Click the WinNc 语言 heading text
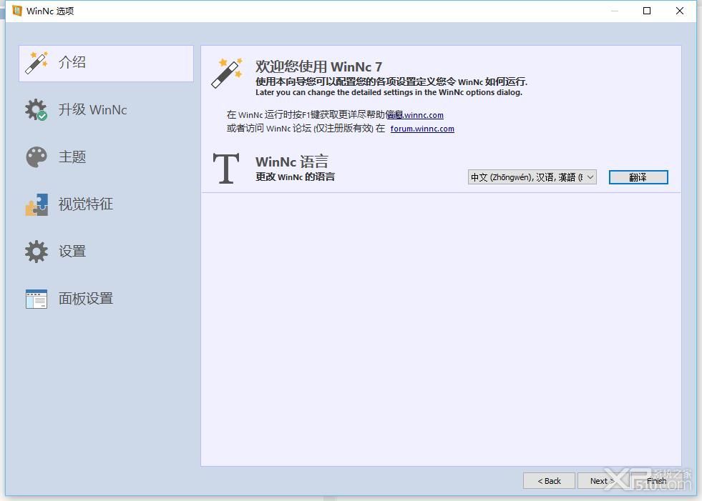The width and height of the screenshot is (702, 501). pyautogui.click(x=292, y=162)
